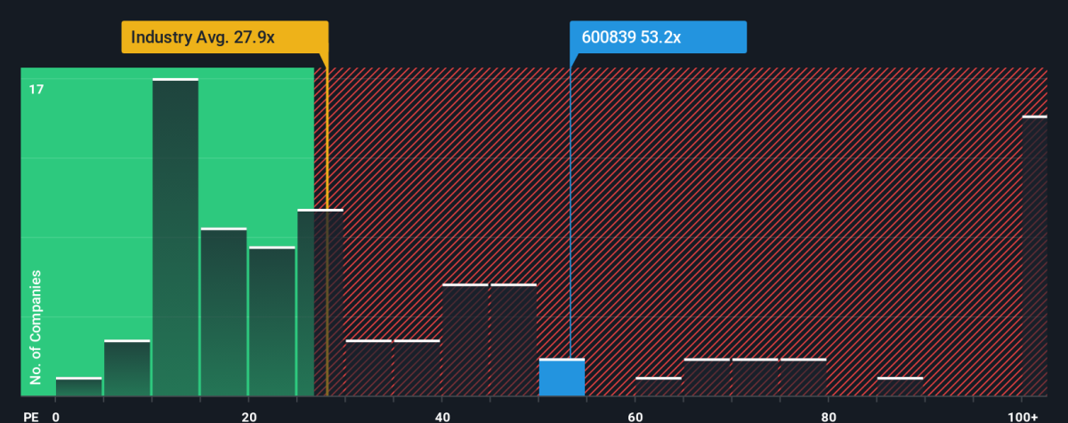The width and height of the screenshot is (1068, 423).
Task: Click the 70-75 PE histogram bar
Action: click(755, 378)
